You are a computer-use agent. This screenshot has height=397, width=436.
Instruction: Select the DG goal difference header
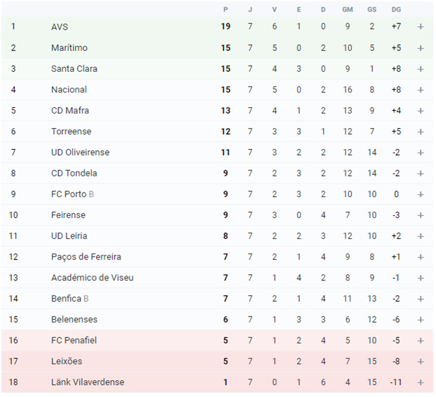click(x=396, y=9)
